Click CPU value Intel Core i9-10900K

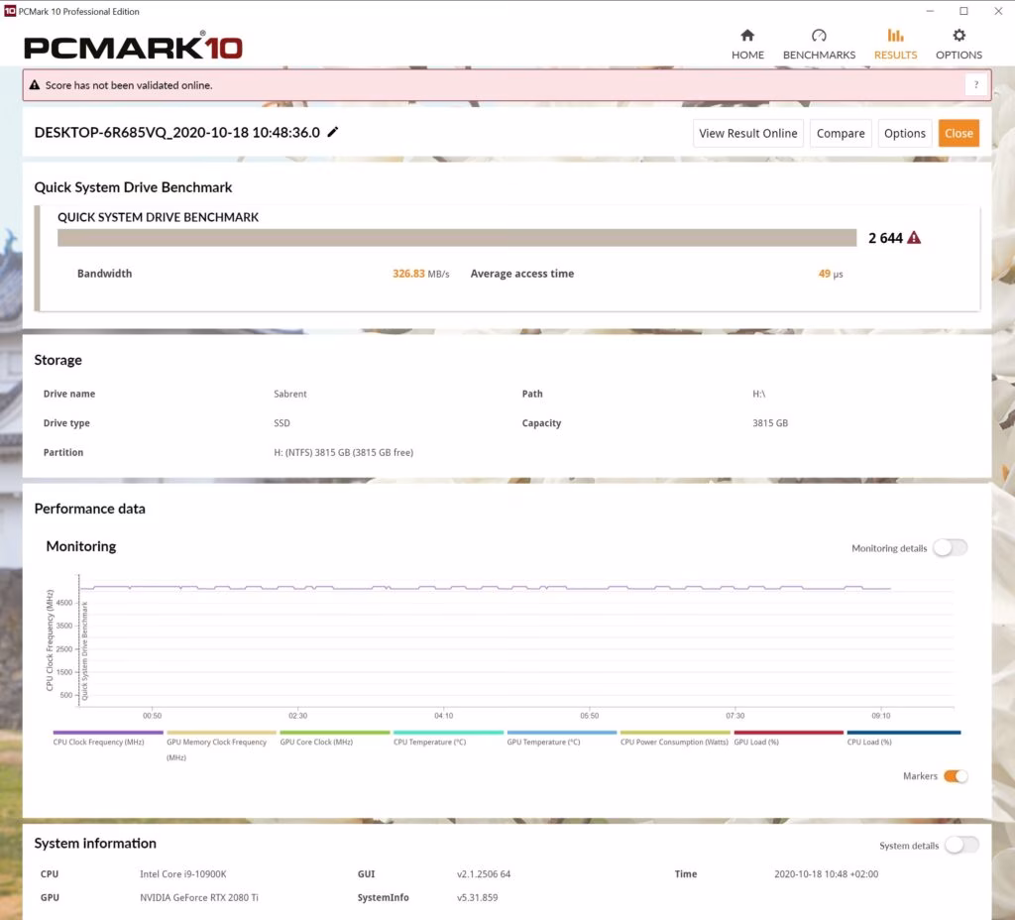(183, 874)
